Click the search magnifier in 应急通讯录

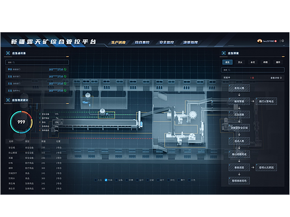coord(14,62)
